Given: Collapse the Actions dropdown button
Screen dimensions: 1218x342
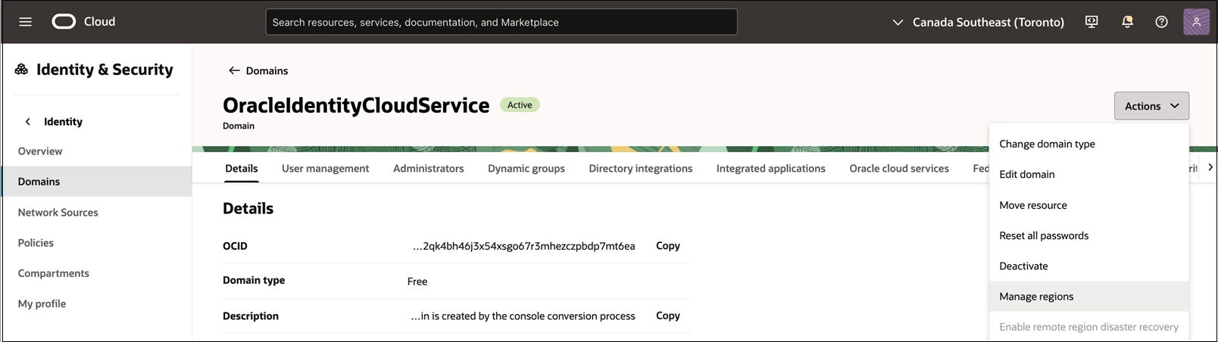Looking at the screenshot, I should point(1151,106).
